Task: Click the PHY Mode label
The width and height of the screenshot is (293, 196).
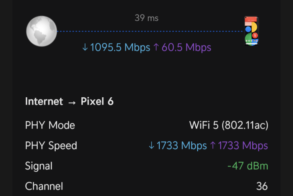Action: coord(50,125)
